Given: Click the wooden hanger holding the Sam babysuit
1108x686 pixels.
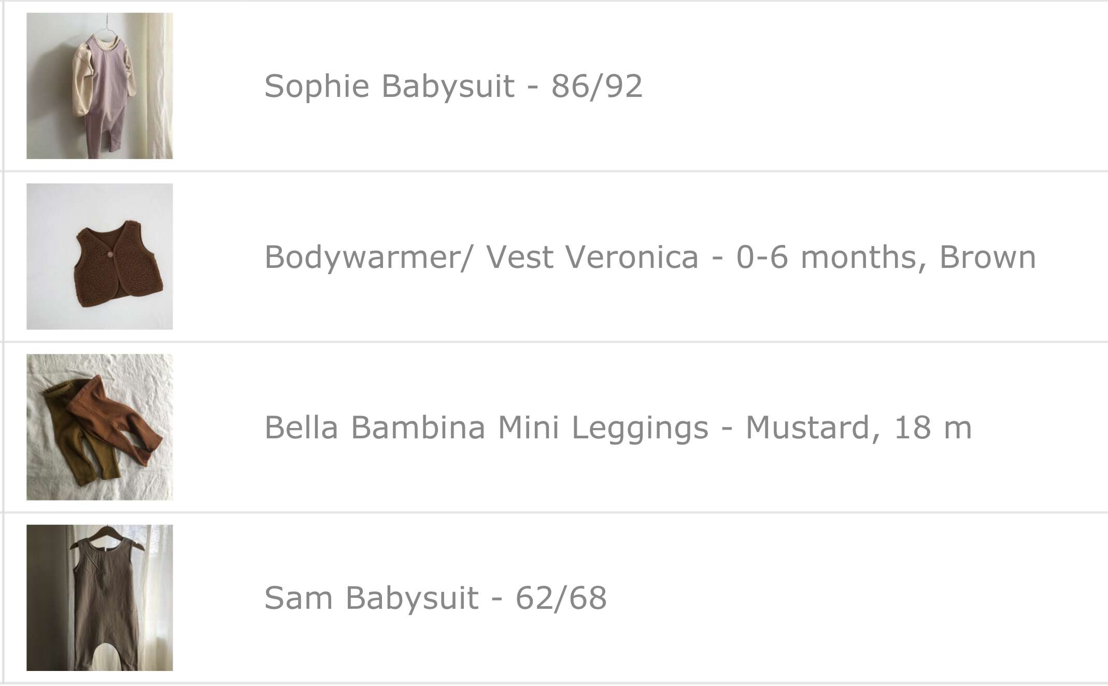Looking at the screenshot, I should 107,537.
